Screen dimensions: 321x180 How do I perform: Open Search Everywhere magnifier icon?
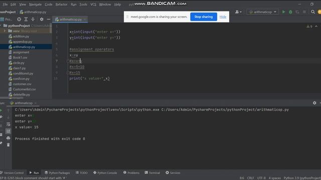click(x=312, y=12)
